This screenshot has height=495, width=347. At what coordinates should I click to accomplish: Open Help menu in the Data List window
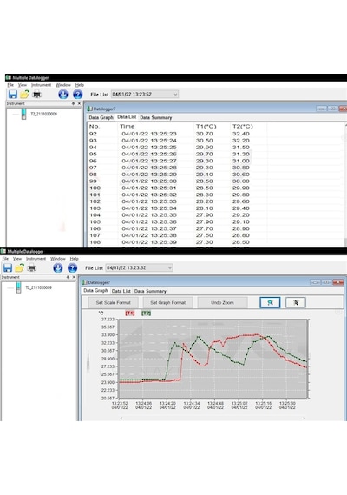point(80,85)
